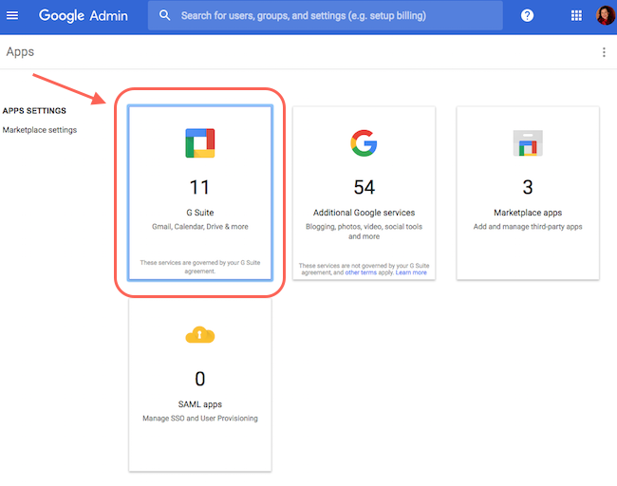Click 'Gmail, Calendar, Drive & more' description

pos(200,227)
